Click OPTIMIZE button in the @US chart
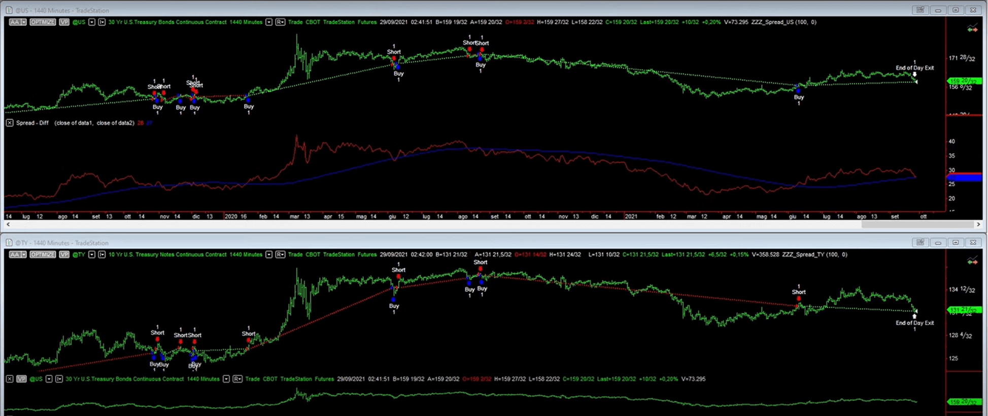Screen dimensions: 988x416 coord(43,22)
